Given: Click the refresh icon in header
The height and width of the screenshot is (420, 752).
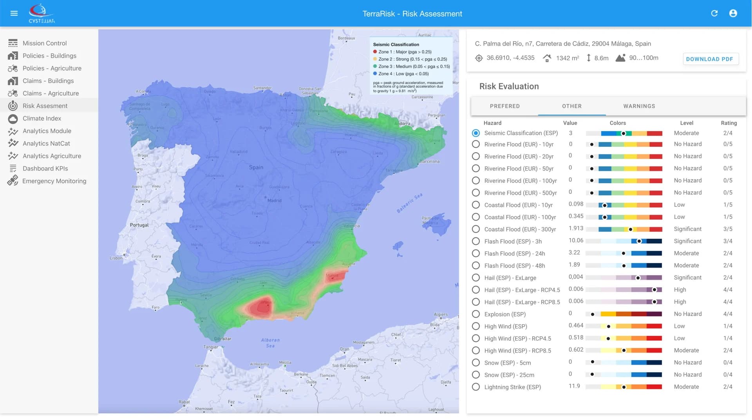Looking at the screenshot, I should click(x=714, y=13).
